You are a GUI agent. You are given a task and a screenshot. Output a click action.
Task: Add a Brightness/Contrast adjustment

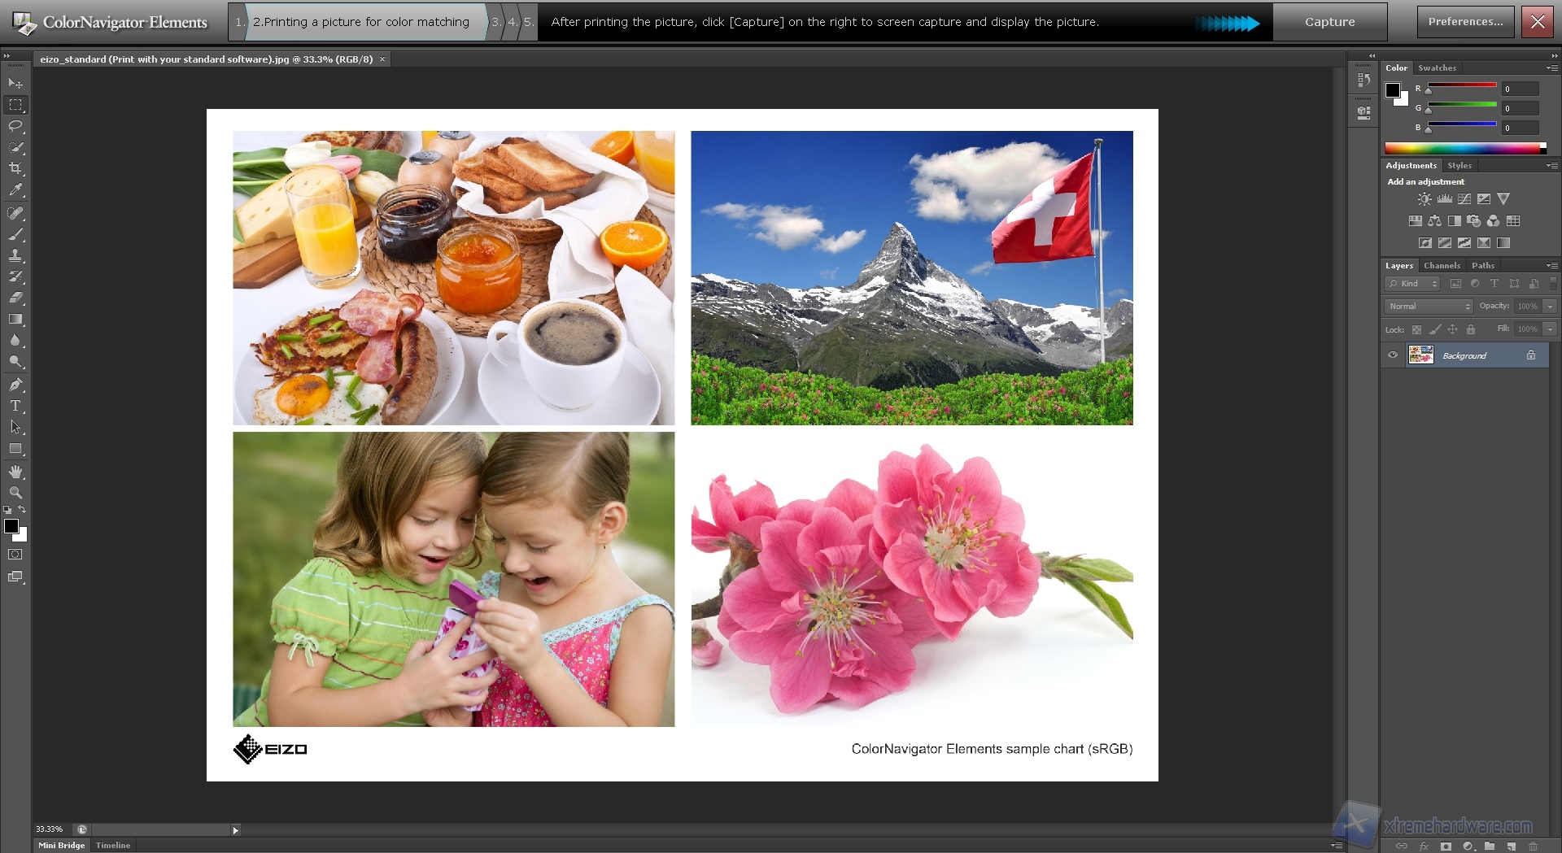coord(1425,198)
